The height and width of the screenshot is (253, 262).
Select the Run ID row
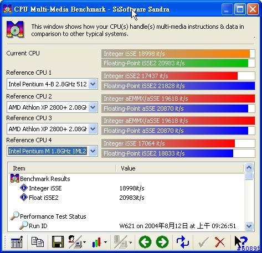pyautogui.click(x=126, y=226)
